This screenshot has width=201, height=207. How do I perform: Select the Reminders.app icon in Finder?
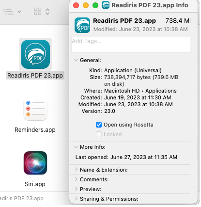pos(35,109)
